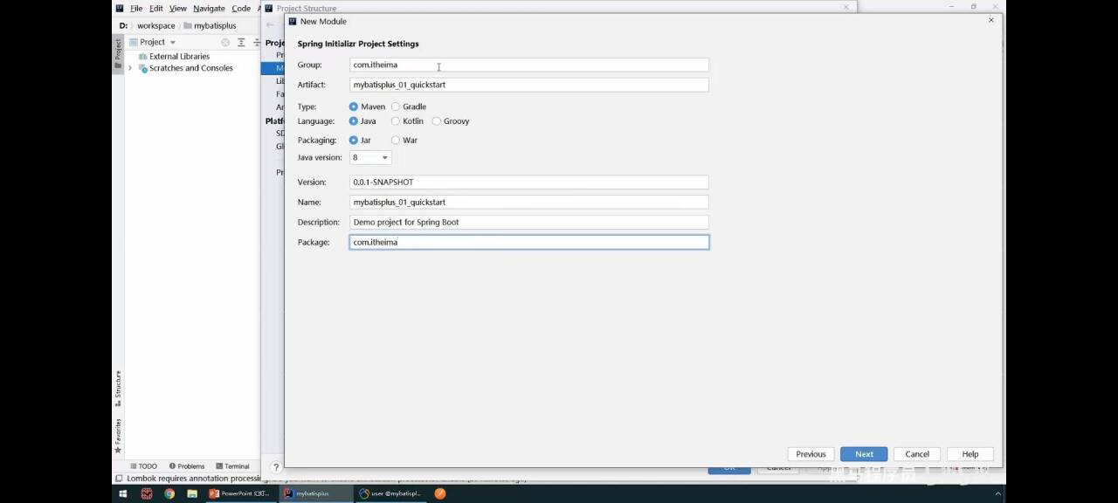Open the File menu
This screenshot has height=503, width=1118.
coord(136,8)
